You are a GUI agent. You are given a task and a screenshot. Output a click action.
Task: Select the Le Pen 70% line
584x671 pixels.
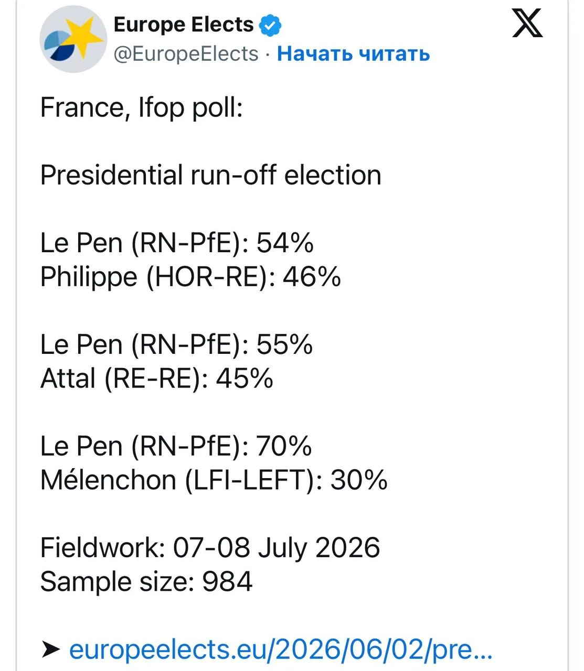click(176, 446)
